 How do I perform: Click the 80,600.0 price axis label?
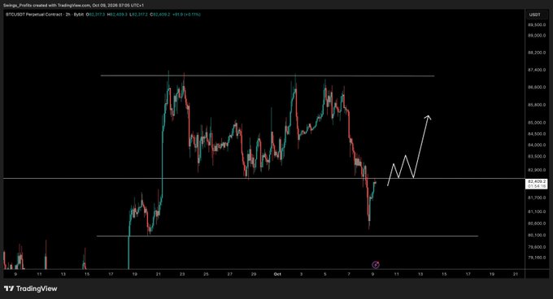537,223
